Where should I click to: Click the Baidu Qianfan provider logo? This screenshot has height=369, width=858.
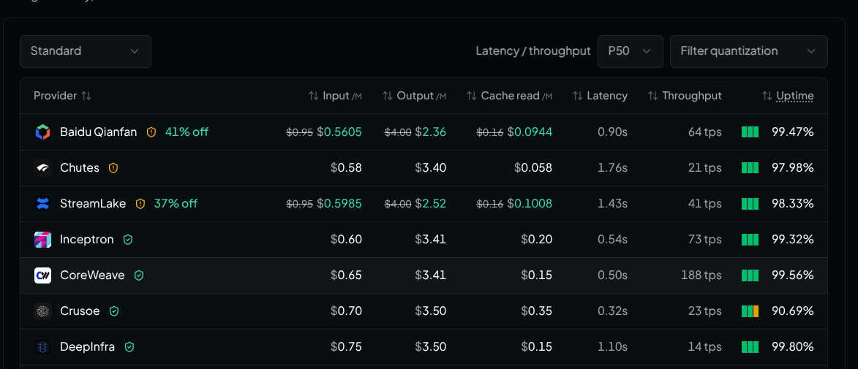(42, 132)
